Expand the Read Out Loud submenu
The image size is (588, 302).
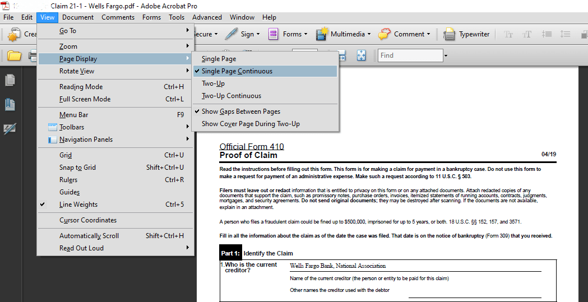click(115, 248)
